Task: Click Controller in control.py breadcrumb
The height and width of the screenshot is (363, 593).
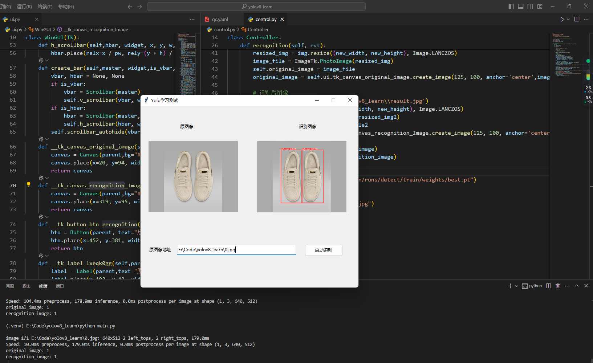Action: click(258, 29)
